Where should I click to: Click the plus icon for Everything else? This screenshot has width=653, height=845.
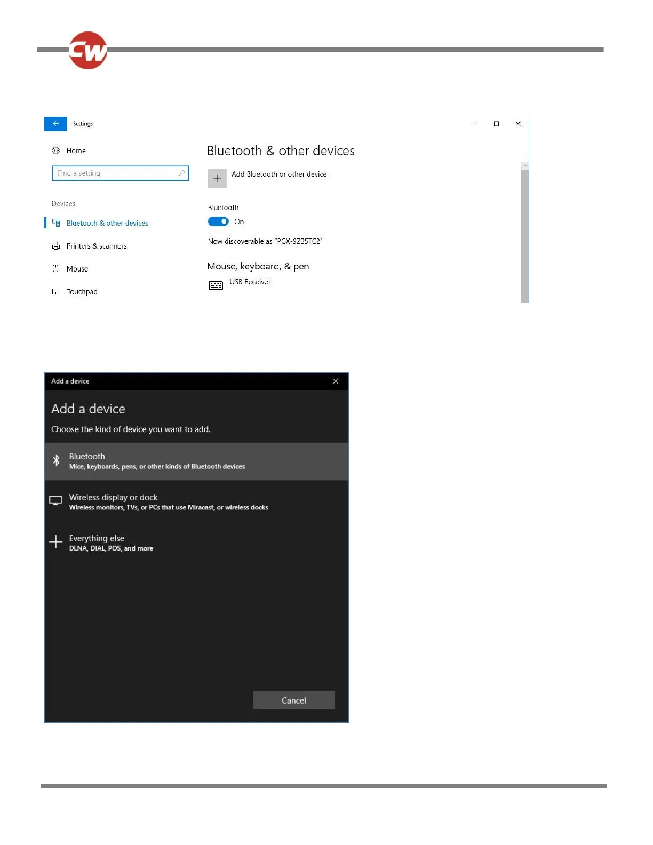pos(55,542)
